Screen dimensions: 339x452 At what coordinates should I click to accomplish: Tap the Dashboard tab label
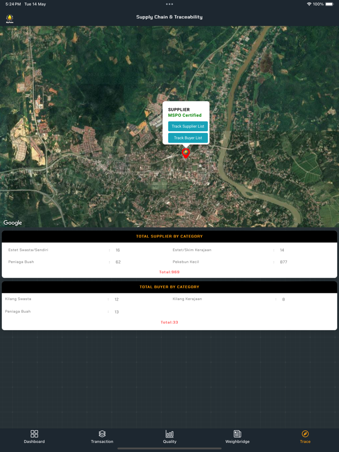click(x=34, y=441)
